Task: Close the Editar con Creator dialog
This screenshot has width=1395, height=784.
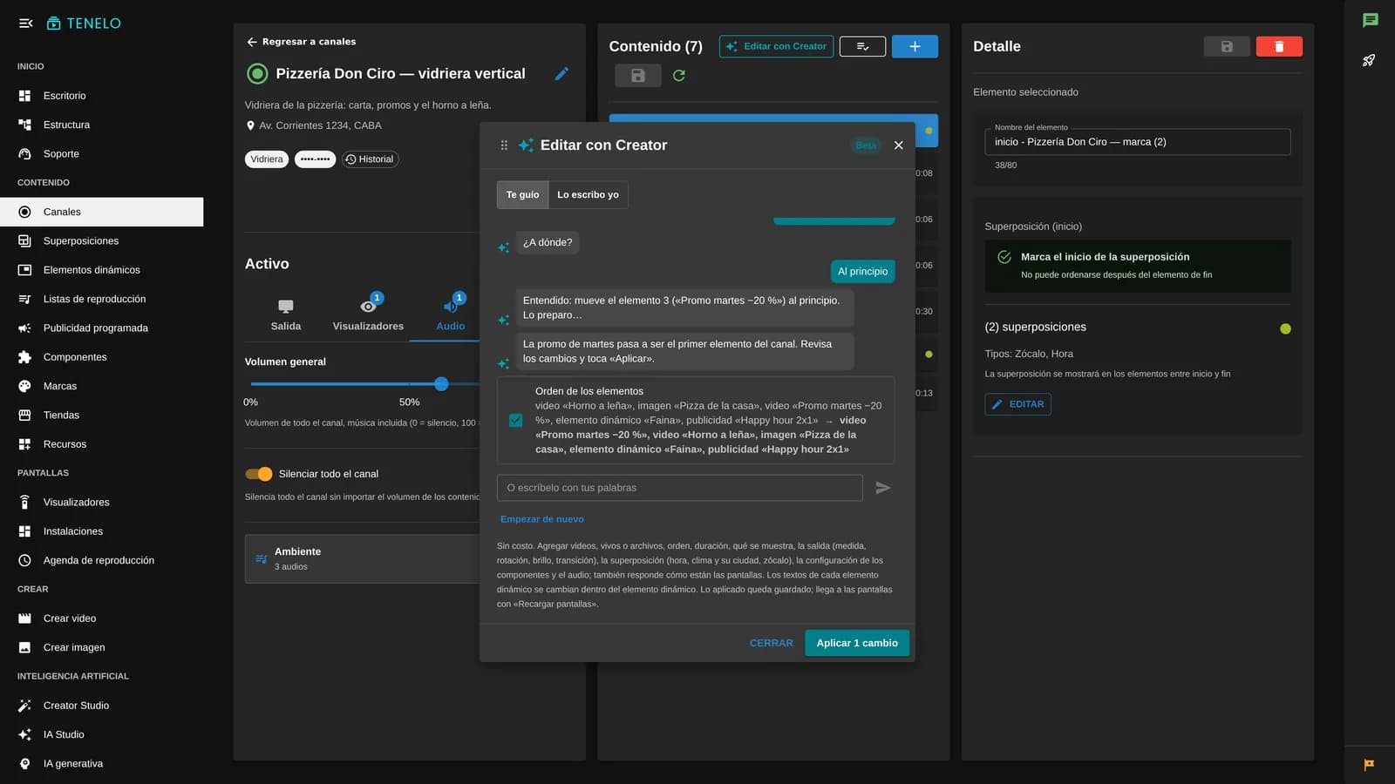Action: pyautogui.click(x=898, y=145)
